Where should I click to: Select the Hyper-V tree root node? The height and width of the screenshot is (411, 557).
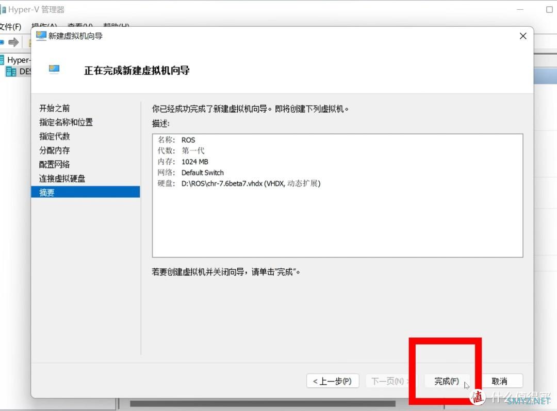click(15, 60)
